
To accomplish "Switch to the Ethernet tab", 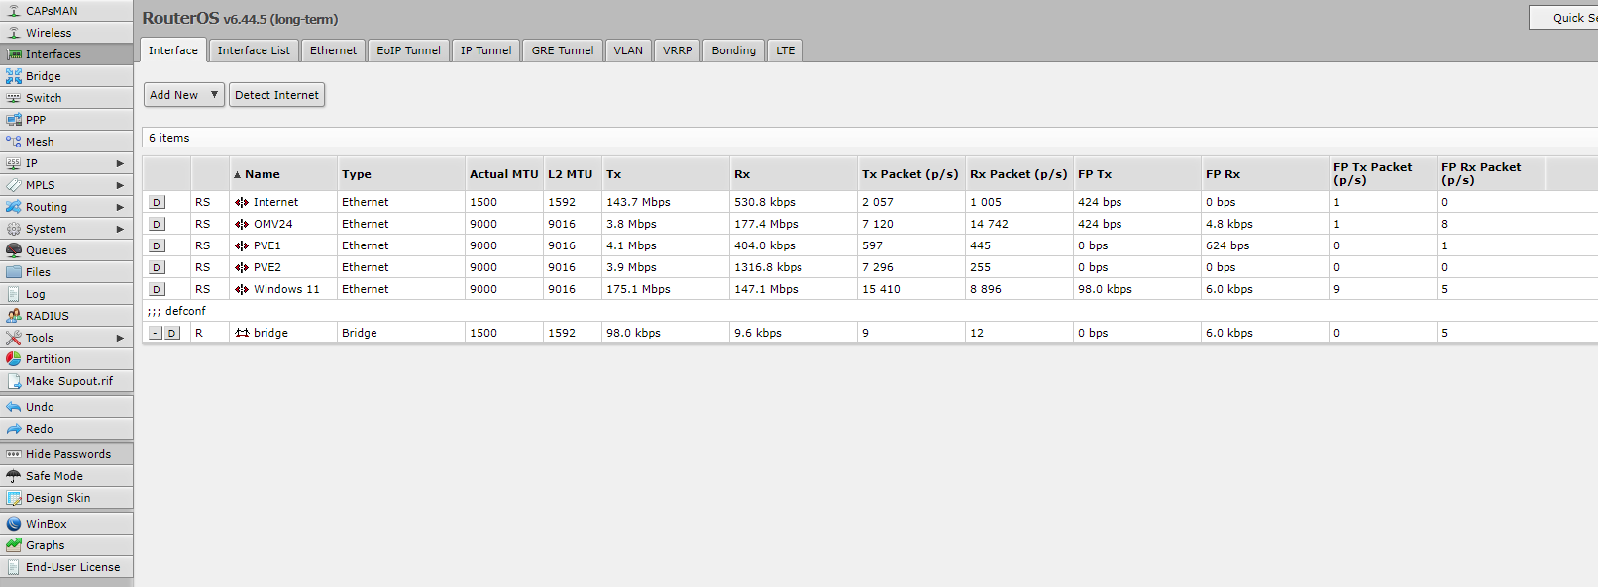I will click(x=333, y=50).
